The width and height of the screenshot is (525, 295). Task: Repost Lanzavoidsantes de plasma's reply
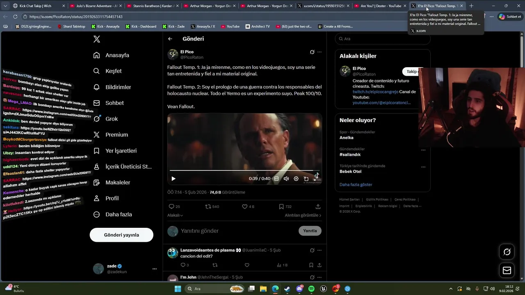tap(215, 265)
